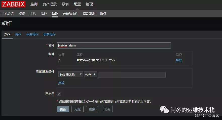
Task: Go to 自动发现 submenu
Action: (x=89, y=13)
